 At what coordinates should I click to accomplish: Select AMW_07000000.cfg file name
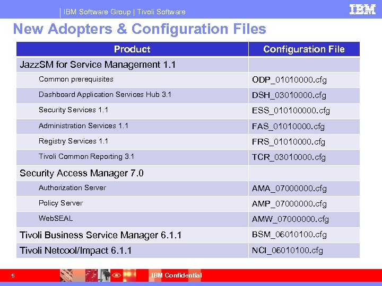click(x=290, y=219)
